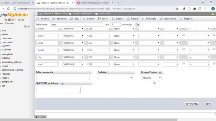Screen dimensions: 216x121
Task: Toggle Null checkbox for lname row
Action: click(183, 35)
